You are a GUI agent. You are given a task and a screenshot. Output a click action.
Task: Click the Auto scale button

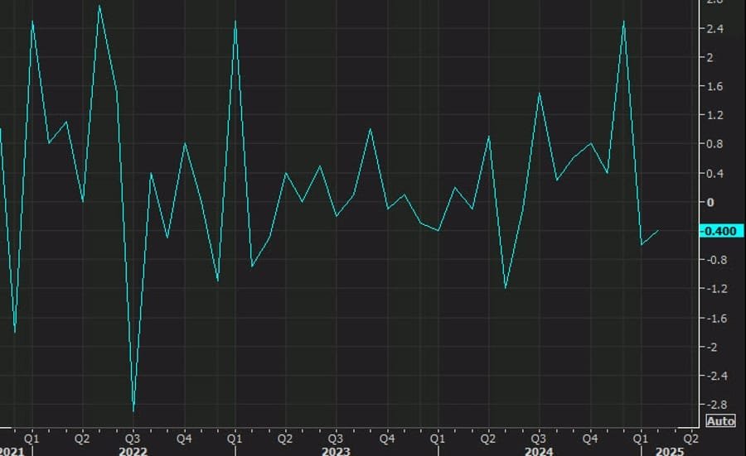point(720,420)
